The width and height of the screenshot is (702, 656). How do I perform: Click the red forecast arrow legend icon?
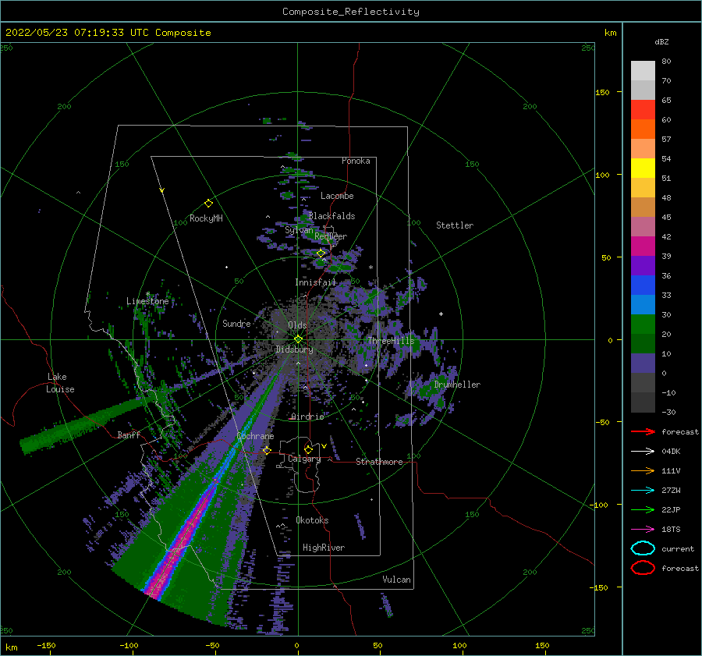pos(643,431)
